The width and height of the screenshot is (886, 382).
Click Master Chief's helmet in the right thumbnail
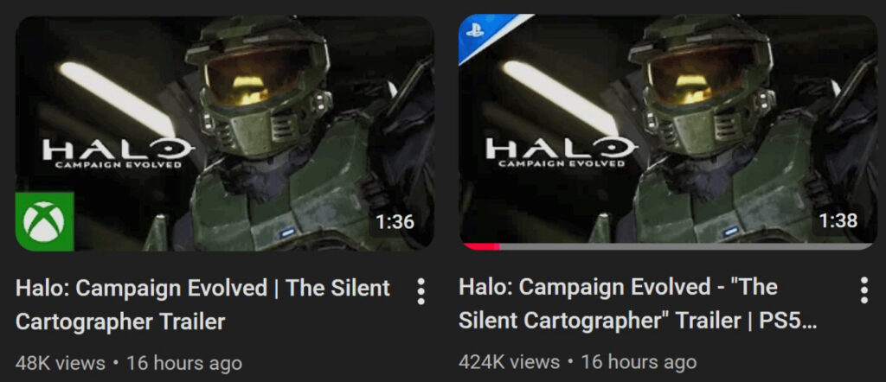point(703,85)
